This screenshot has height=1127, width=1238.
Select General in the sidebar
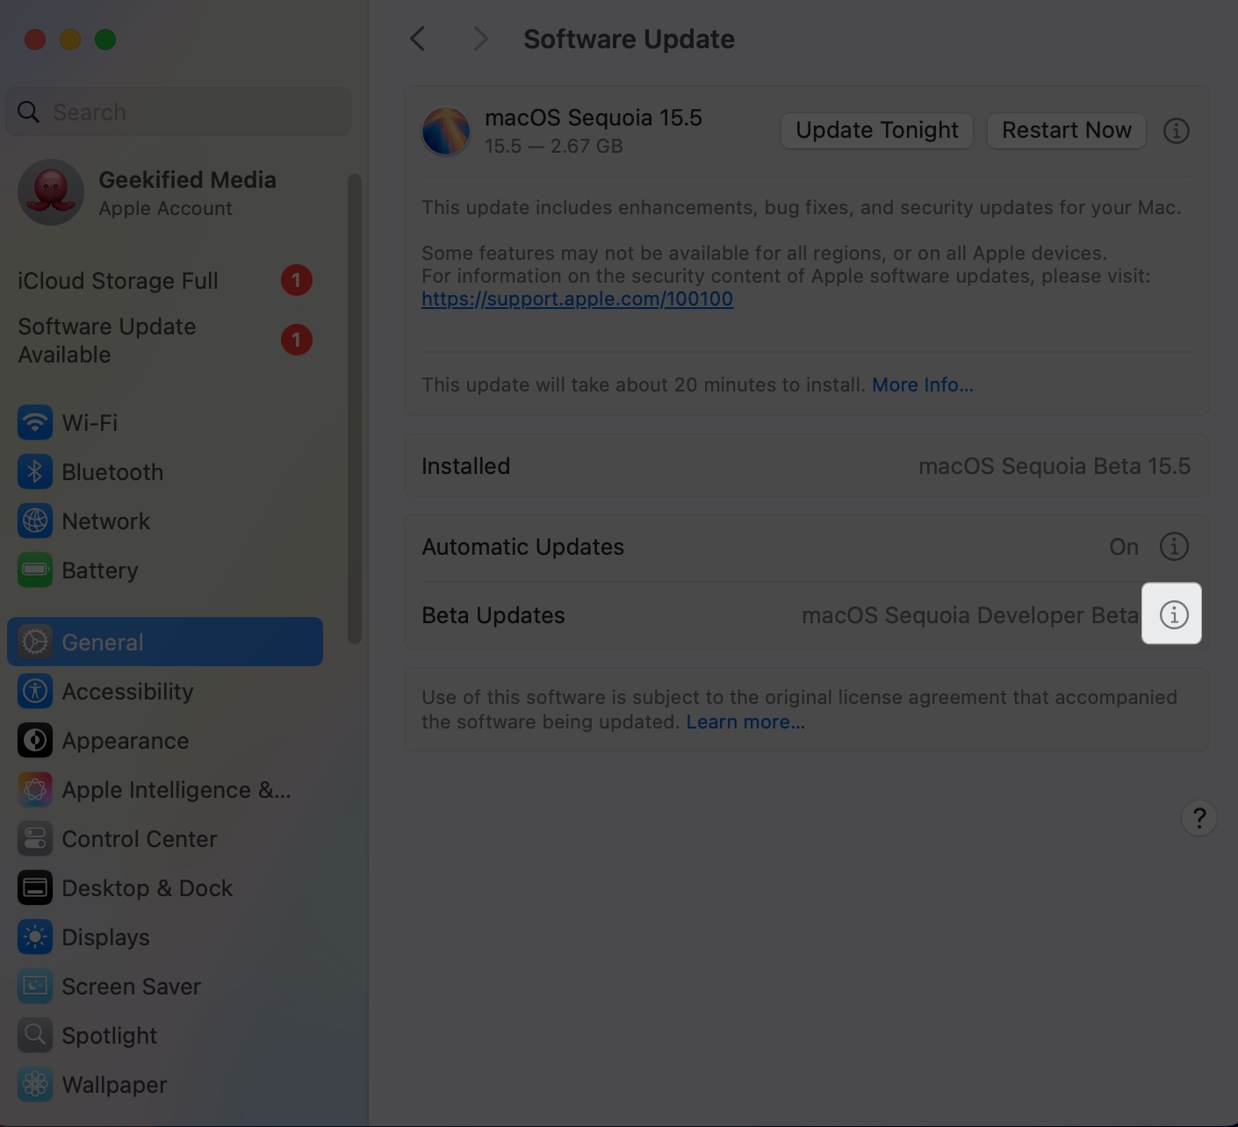click(x=102, y=642)
